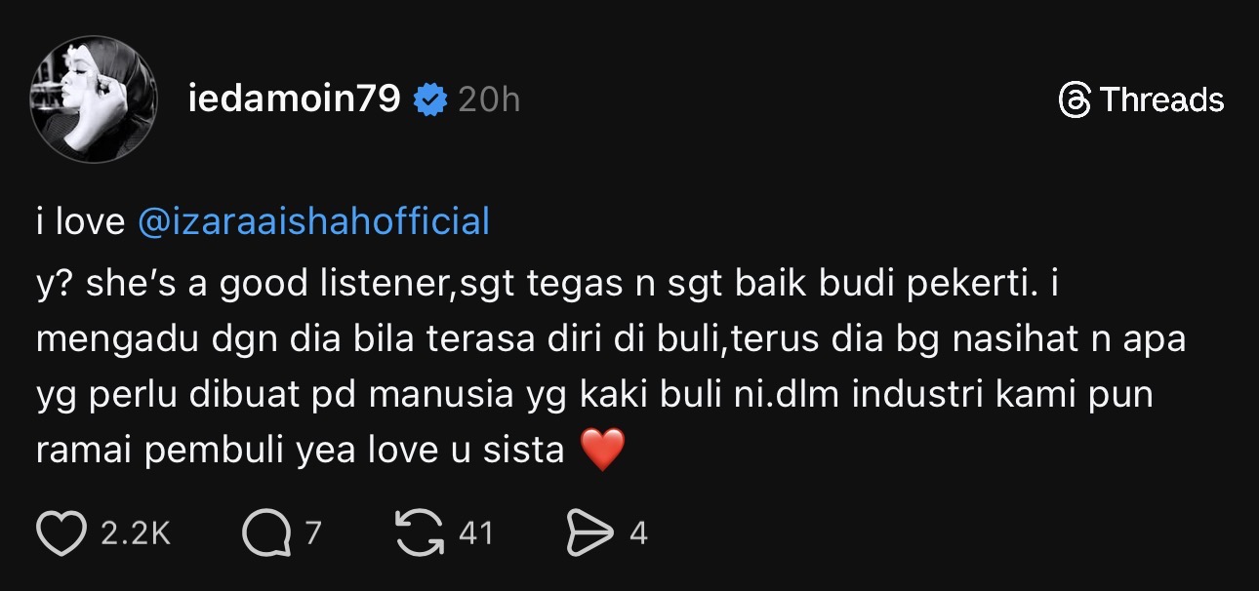
Task: Share the post with the paper plane icon
Action: click(x=589, y=532)
